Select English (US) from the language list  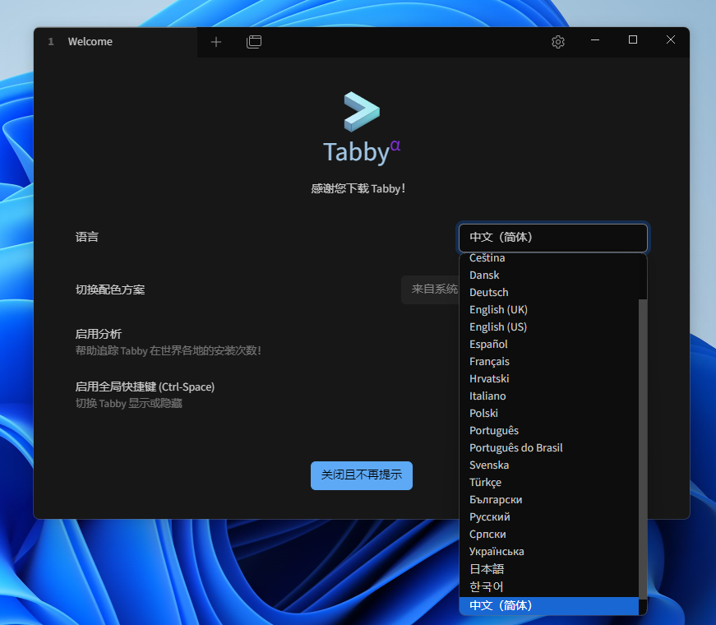[x=498, y=326]
